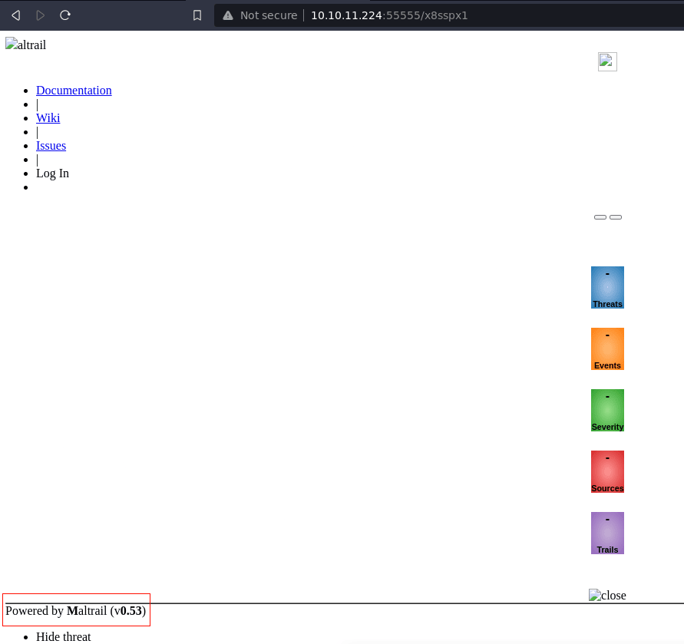Click the Not secure warning indicator
This screenshot has width=684, height=644.
click(260, 15)
